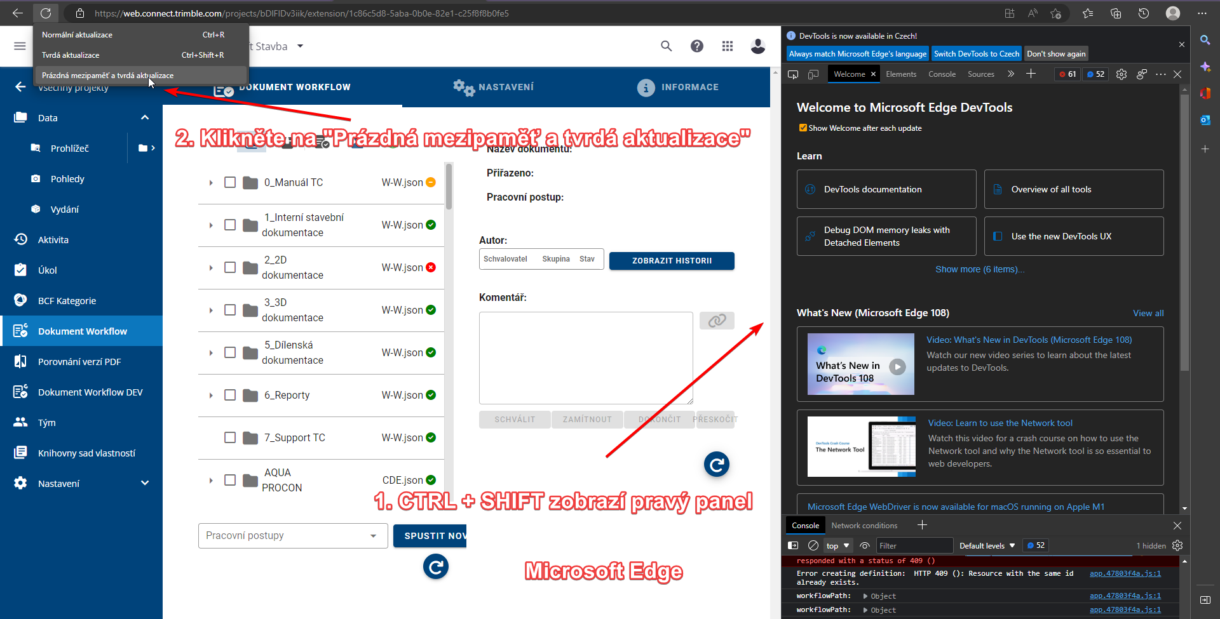Open the user profile icon in Trimble header

[758, 46]
